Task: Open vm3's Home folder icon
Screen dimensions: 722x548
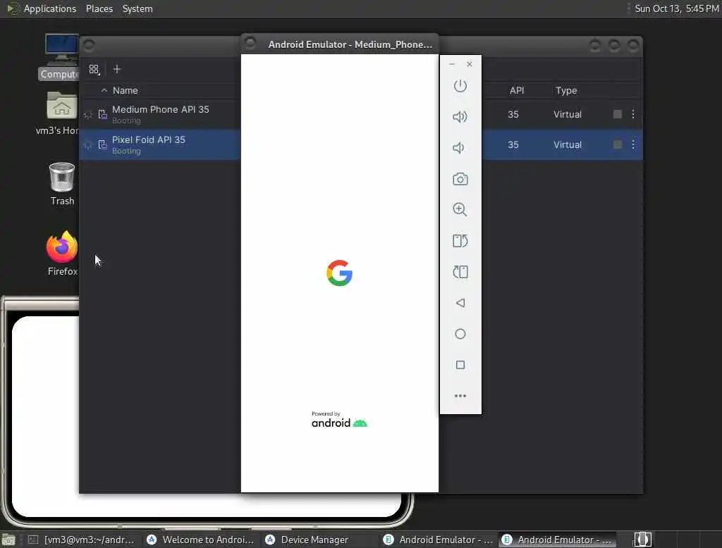Action: point(61,113)
